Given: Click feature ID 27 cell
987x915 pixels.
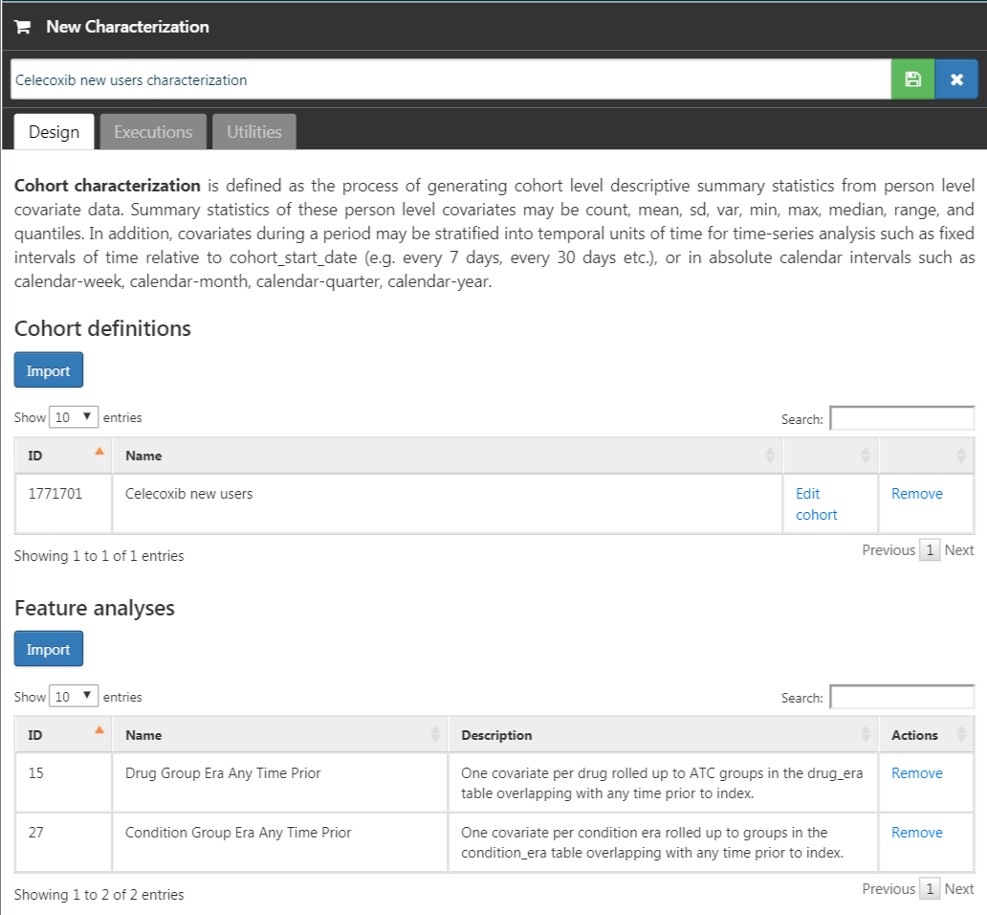Looking at the screenshot, I should click(x=63, y=842).
